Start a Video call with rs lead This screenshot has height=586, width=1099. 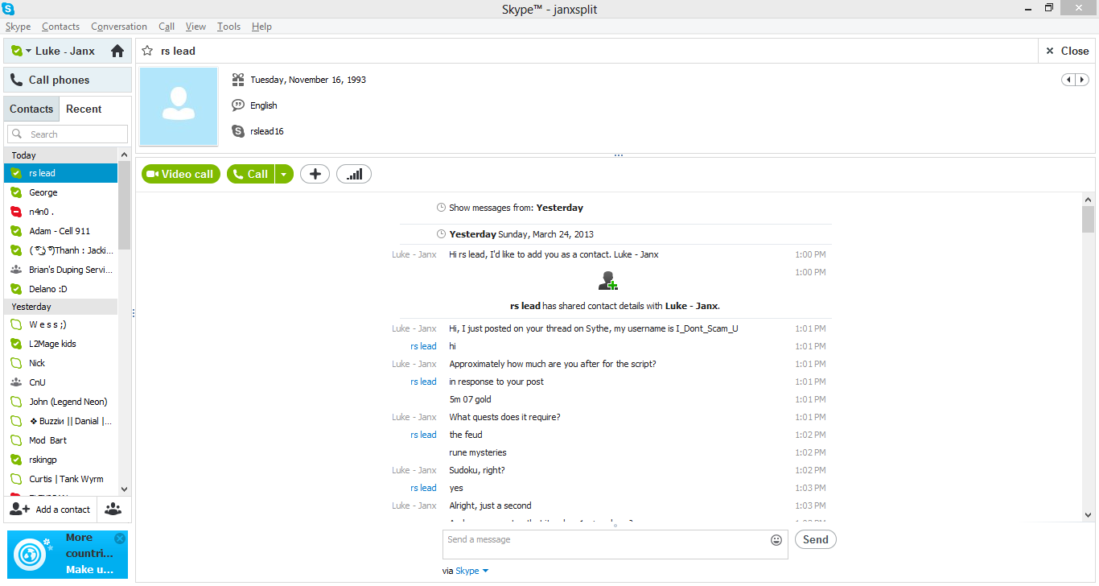coord(181,174)
